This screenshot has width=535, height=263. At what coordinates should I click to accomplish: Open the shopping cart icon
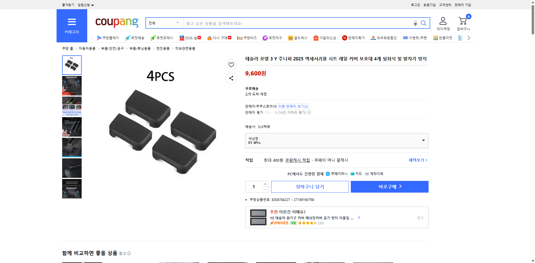(463, 22)
